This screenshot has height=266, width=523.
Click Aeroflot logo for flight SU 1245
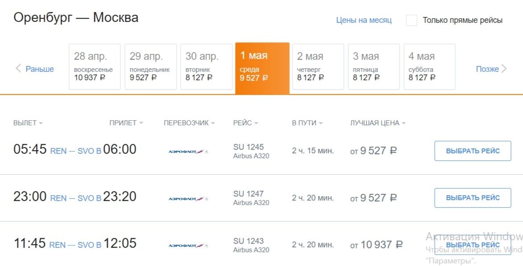(188, 151)
